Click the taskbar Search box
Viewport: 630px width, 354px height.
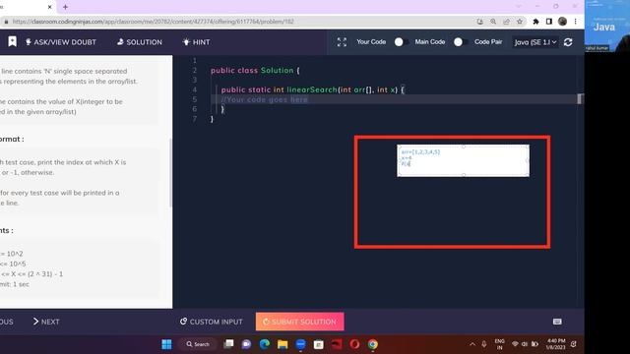click(198, 344)
